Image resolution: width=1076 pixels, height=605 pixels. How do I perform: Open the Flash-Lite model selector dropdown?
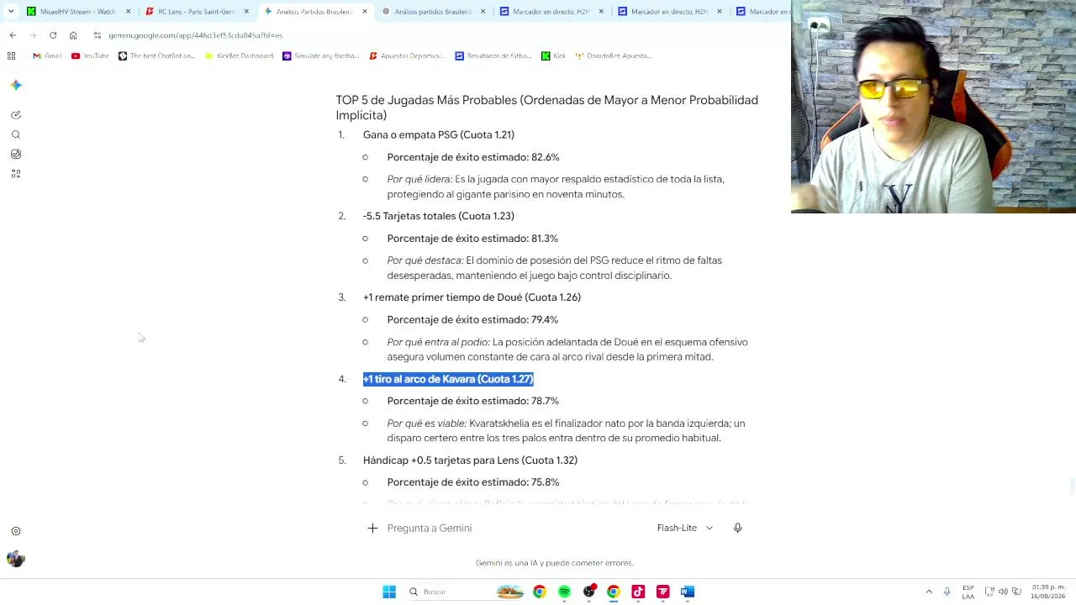685,528
